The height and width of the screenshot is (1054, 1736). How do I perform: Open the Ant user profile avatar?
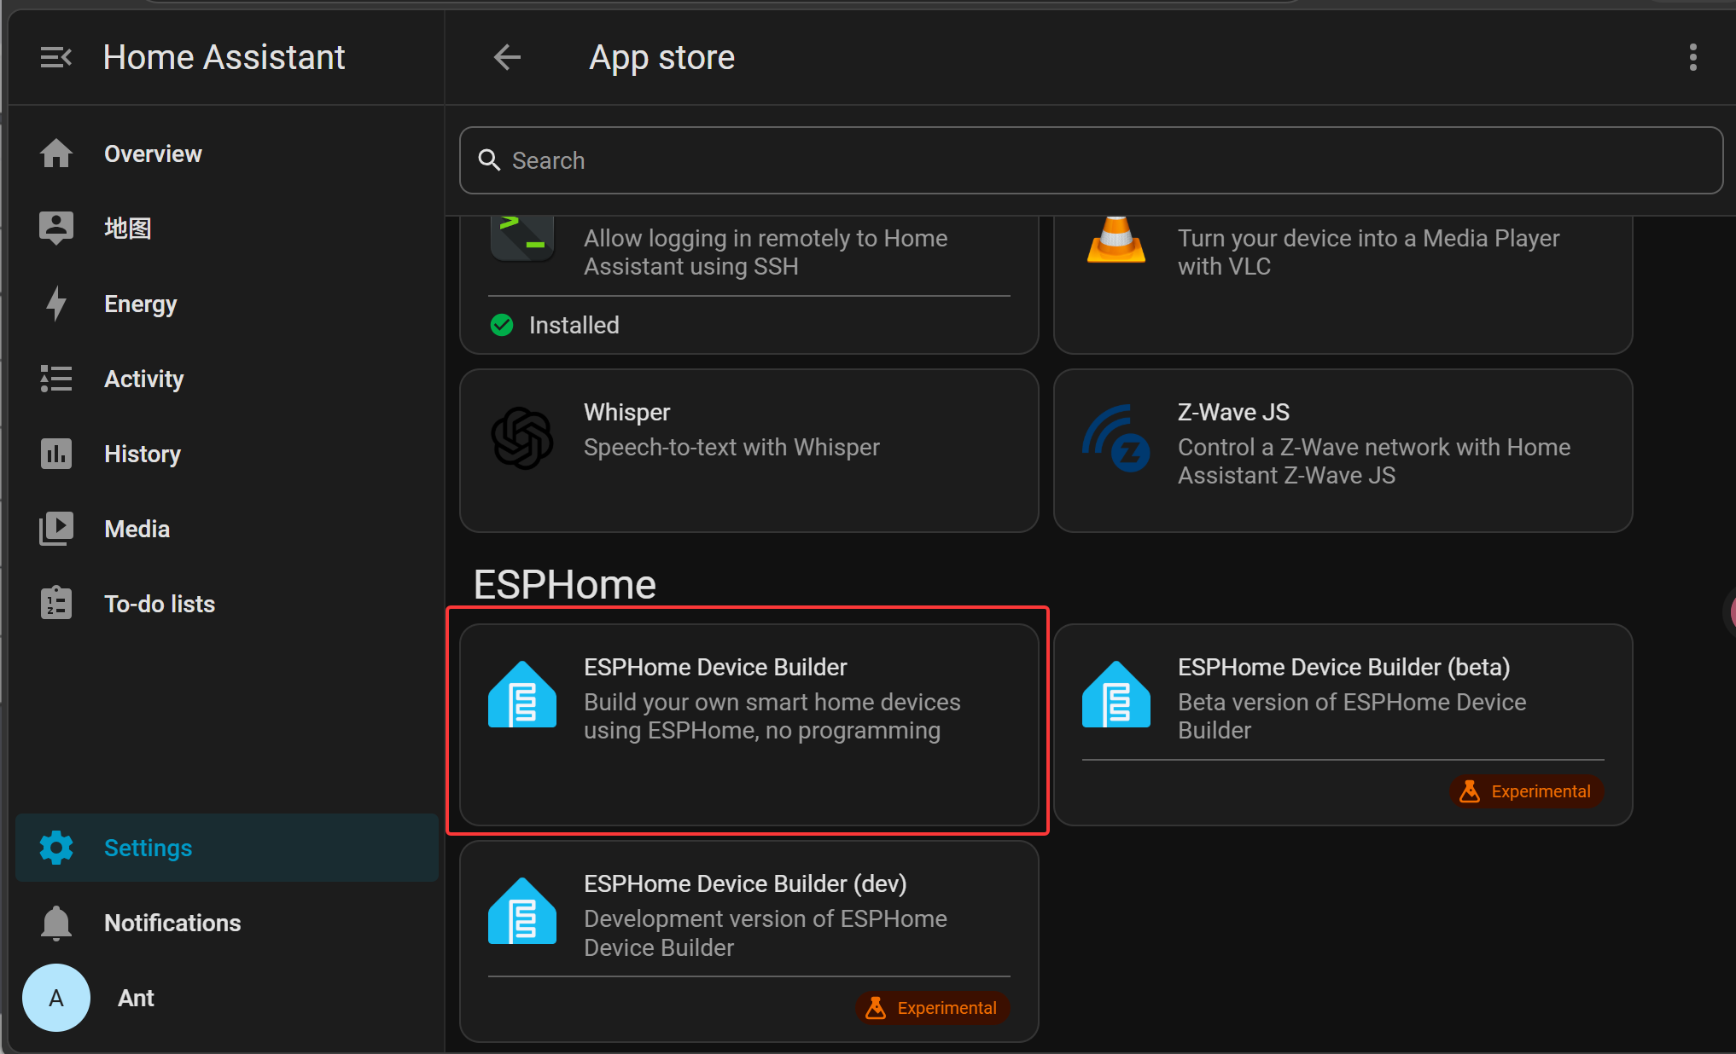point(56,998)
